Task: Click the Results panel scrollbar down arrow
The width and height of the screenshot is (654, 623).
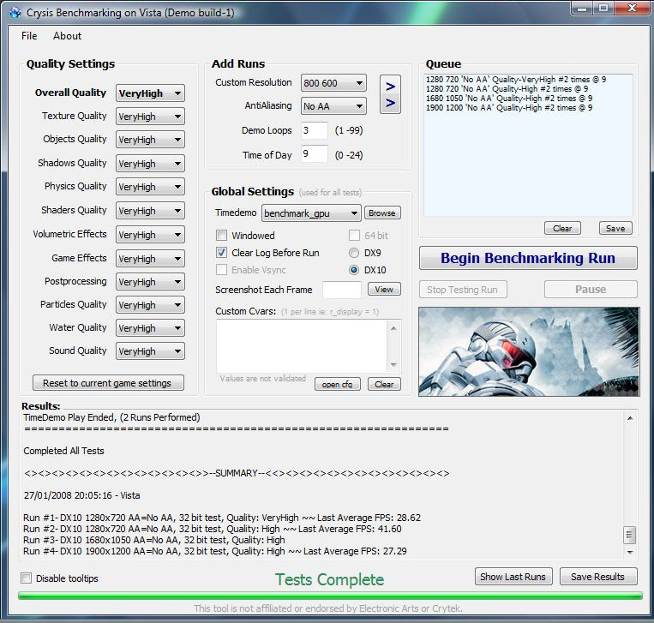Action: tap(630, 551)
